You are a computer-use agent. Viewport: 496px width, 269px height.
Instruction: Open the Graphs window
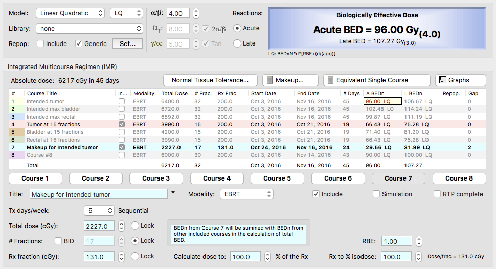click(460, 80)
